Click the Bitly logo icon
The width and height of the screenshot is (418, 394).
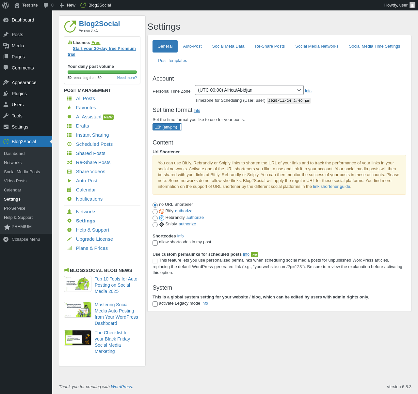pos(162,211)
